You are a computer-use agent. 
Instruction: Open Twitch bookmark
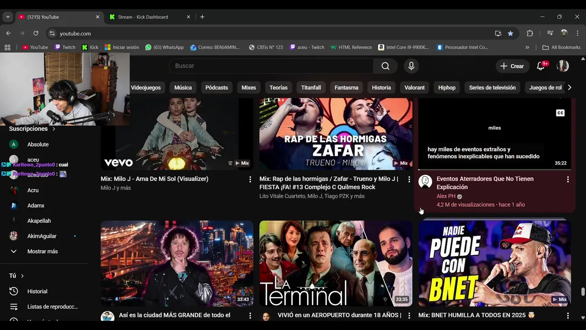click(65, 47)
